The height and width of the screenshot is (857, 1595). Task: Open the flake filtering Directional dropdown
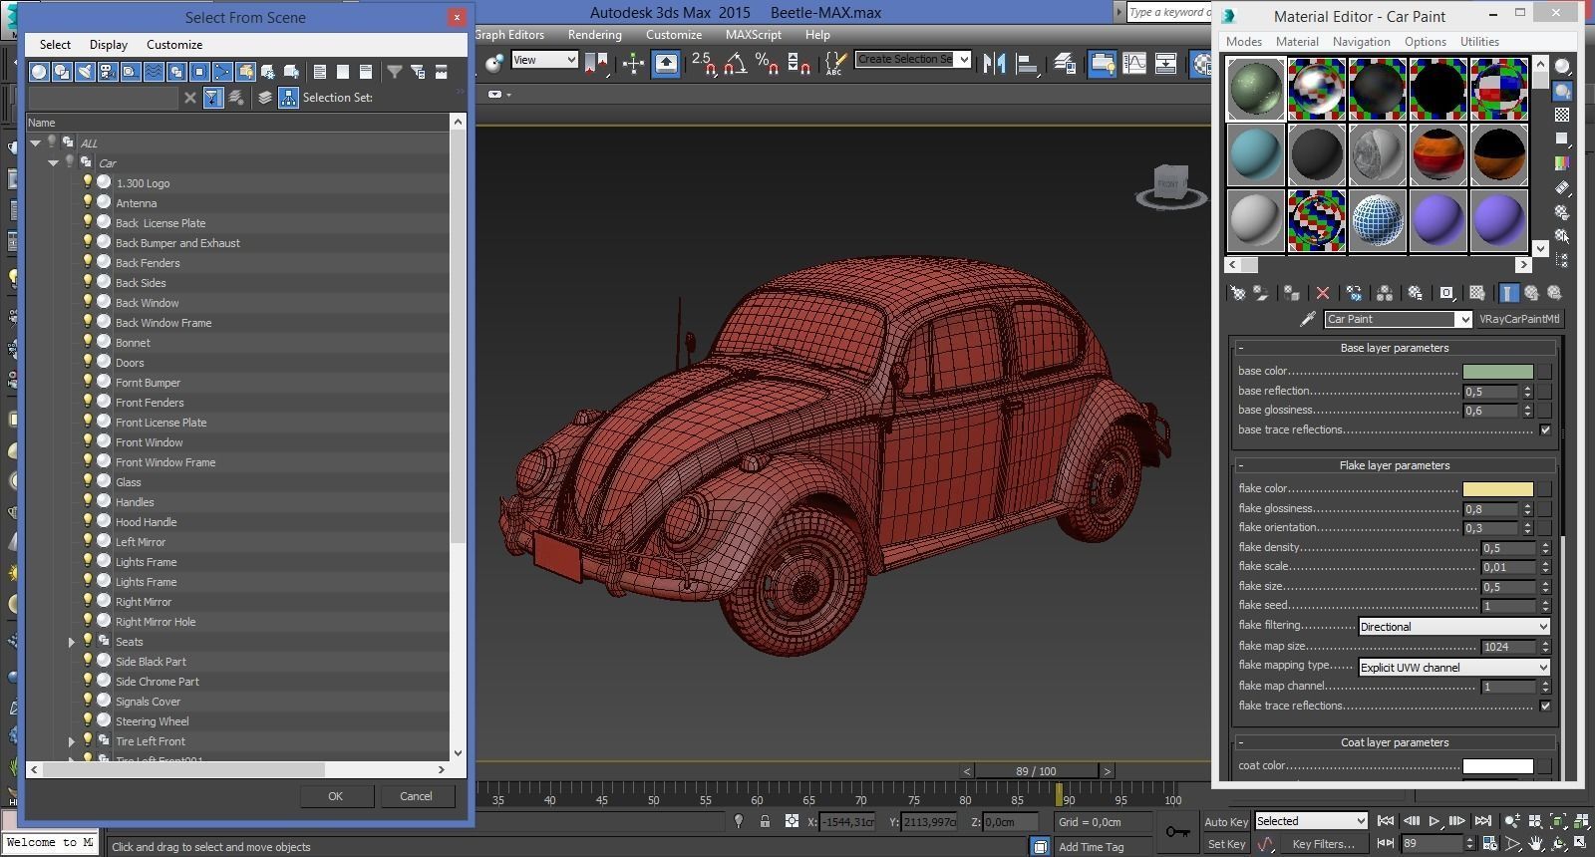[1454, 627]
